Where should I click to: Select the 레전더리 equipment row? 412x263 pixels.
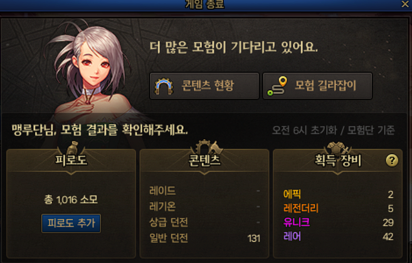coord(338,208)
